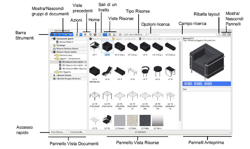Open the Azioni gear icon
Screen dimensions: 250x149
point(77,35)
